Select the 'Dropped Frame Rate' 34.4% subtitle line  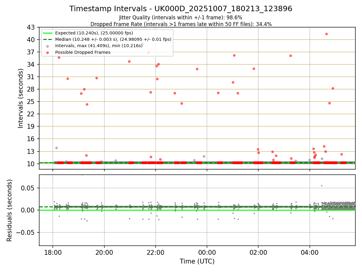pos(181,24)
